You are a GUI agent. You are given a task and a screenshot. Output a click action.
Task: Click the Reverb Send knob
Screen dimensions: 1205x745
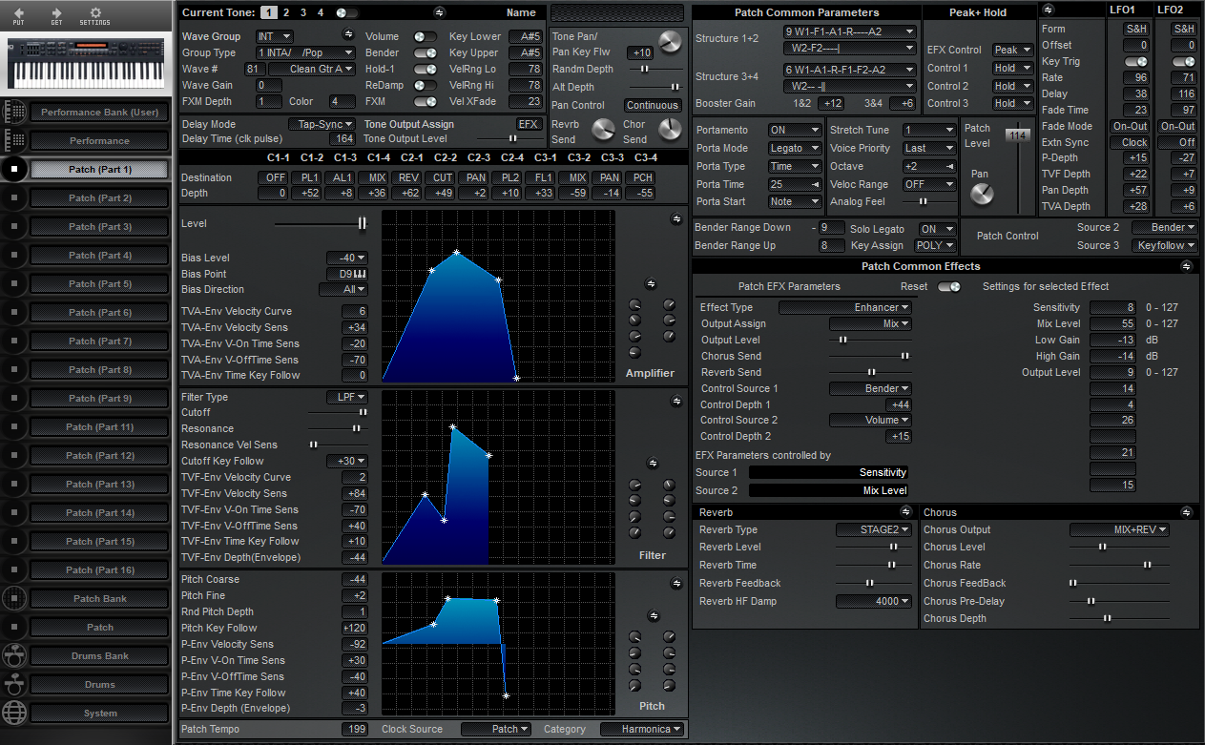coord(603,130)
